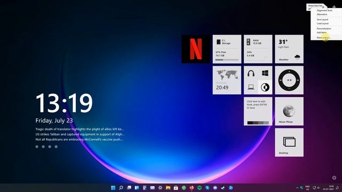Open the Weather tile showing 31°
This screenshot has width=342, height=192.
click(289, 49)
